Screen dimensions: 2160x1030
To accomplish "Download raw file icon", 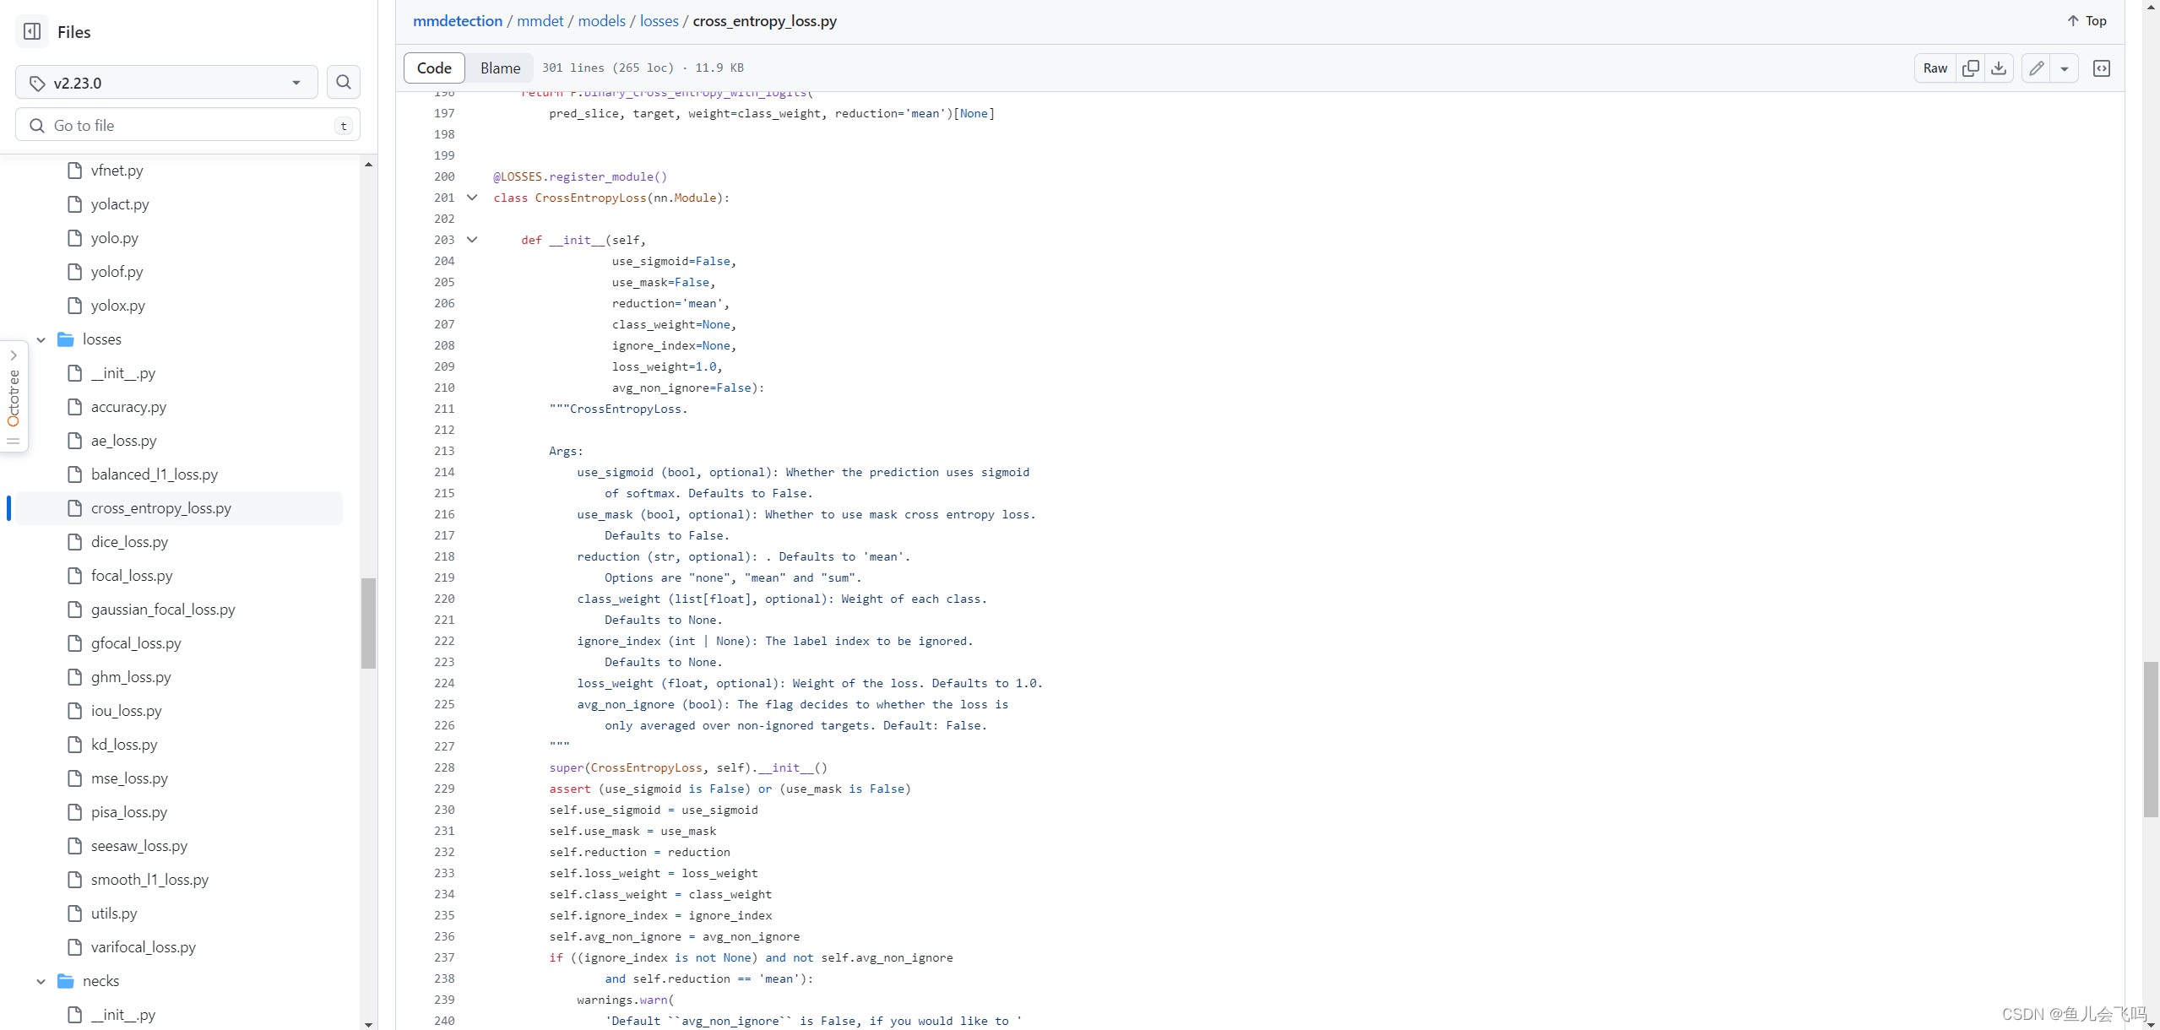I will tap(1999, 68).
